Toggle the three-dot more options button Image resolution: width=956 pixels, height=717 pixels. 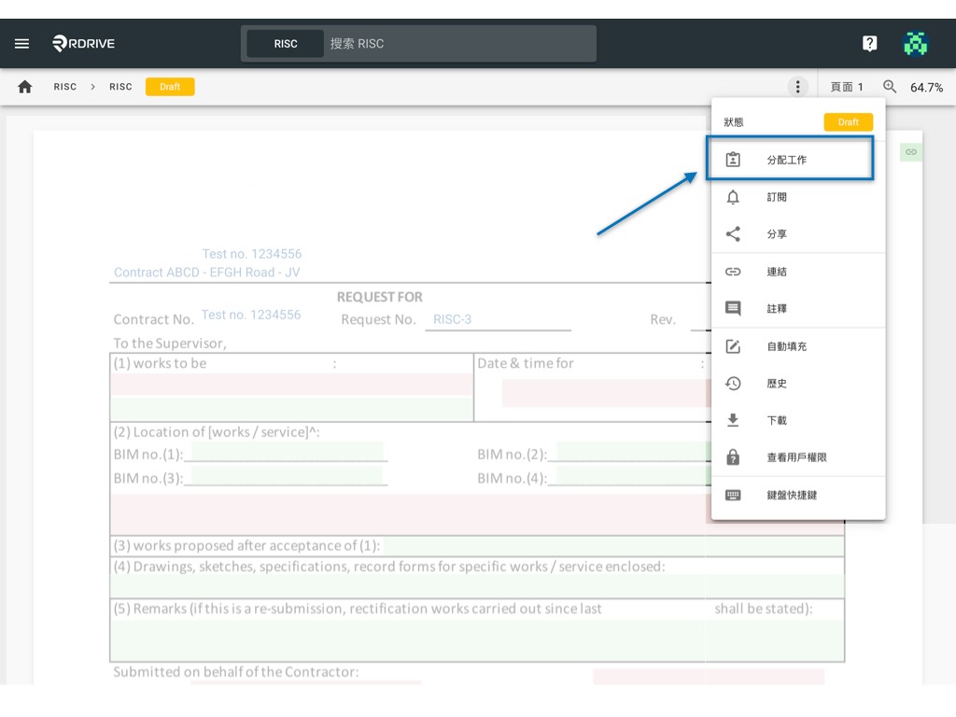pos(797,87)
